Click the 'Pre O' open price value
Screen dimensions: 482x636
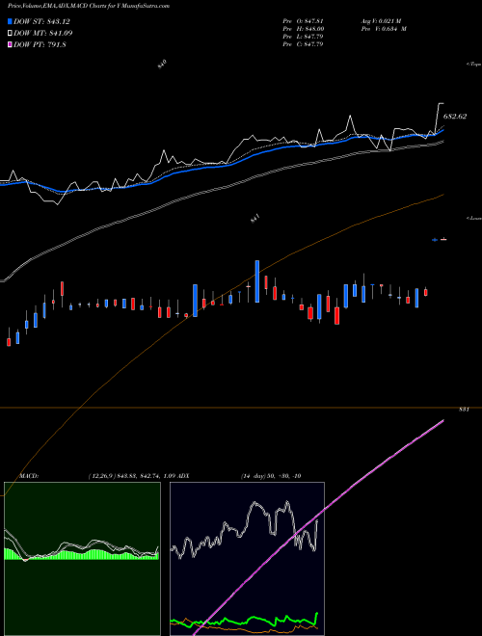303,21
